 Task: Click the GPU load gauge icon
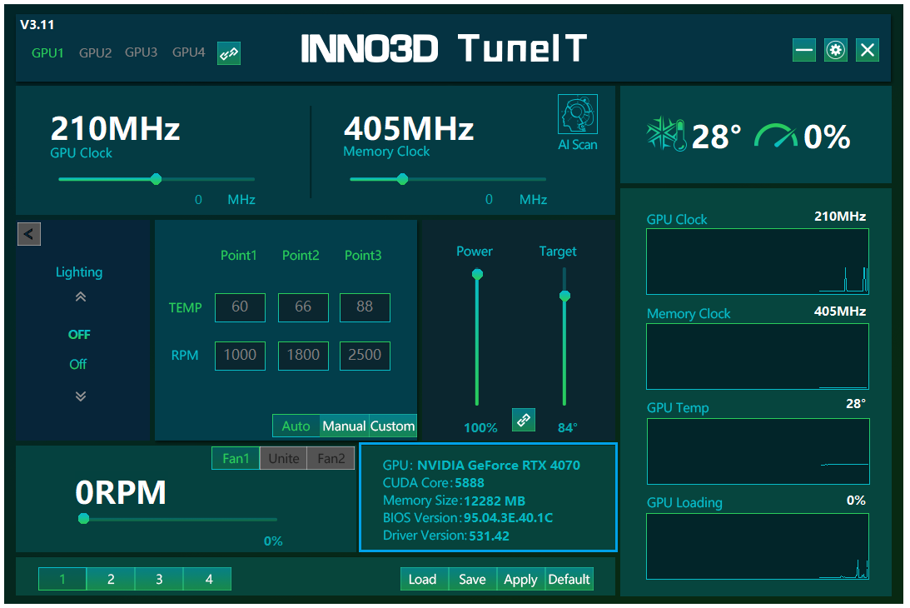coord(776,136)
